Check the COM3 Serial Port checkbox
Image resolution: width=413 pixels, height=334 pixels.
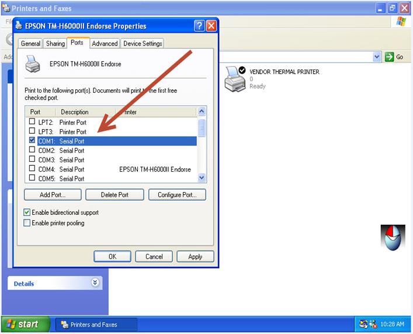tap(32, 159)
